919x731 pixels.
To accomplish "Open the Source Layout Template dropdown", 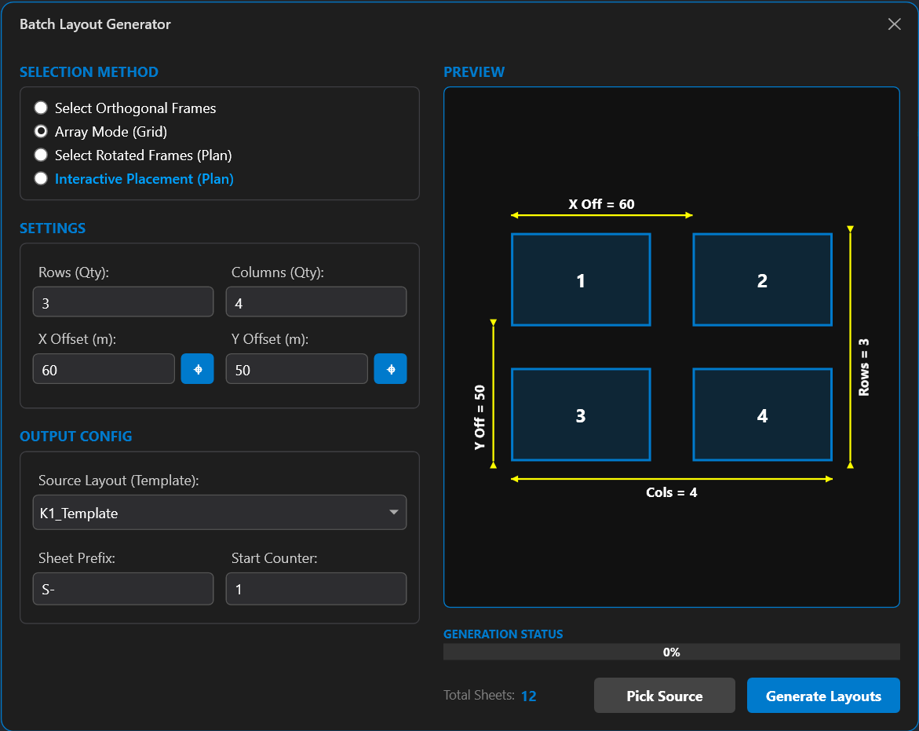I will click(x=220, y=513).
